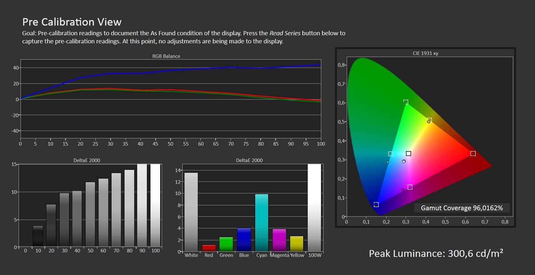This screenshot has height=275, width=535.
Task: Click the grayscale DeltaE bar at 20
Action: [51, 225]
